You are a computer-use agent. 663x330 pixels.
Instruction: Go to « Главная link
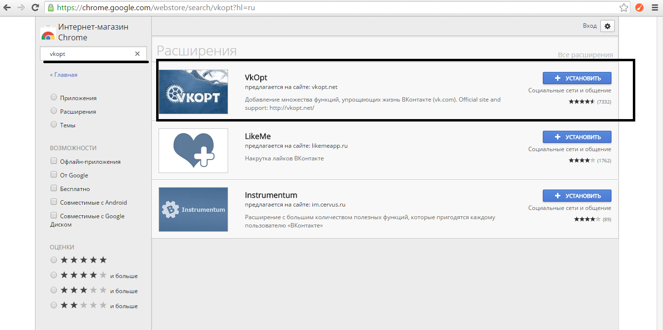coord(63,75)
